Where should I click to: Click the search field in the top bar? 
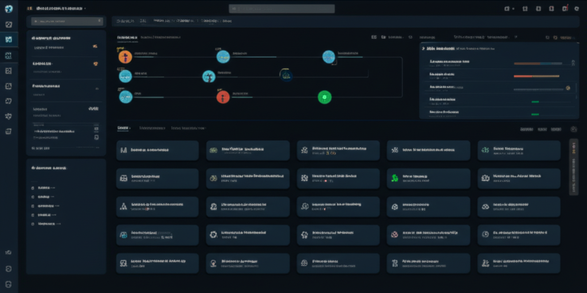281,9
